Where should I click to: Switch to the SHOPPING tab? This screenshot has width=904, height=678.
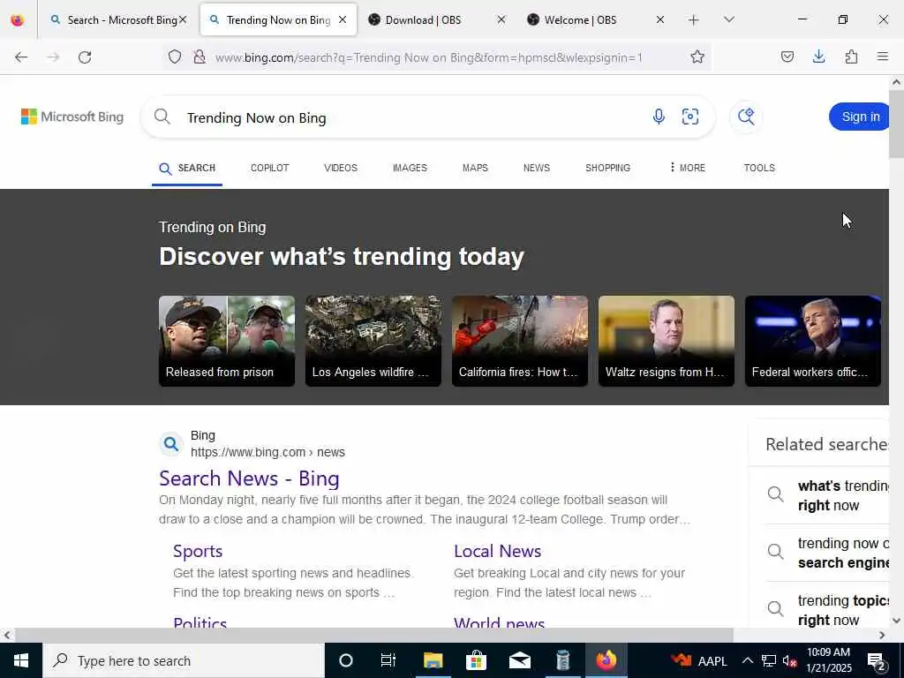point(607,169)
